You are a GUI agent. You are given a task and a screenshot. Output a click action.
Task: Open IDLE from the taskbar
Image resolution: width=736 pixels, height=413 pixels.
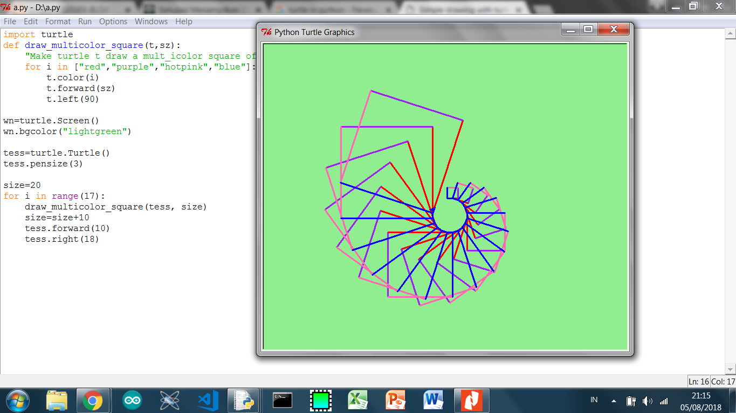(245, 400)
